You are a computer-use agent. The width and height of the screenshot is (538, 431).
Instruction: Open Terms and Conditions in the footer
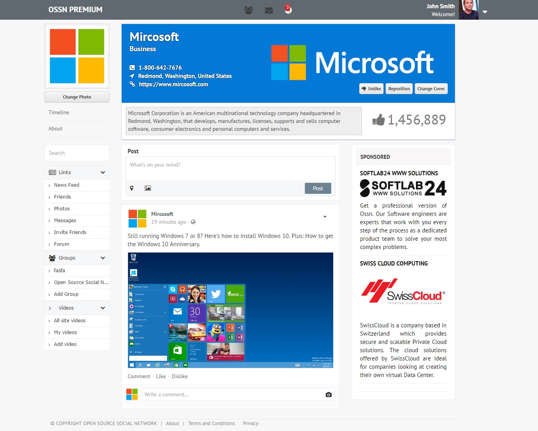point(211,424)
